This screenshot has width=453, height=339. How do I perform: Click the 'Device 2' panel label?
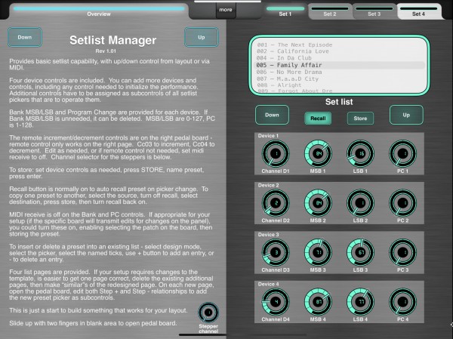coord(268,185)
